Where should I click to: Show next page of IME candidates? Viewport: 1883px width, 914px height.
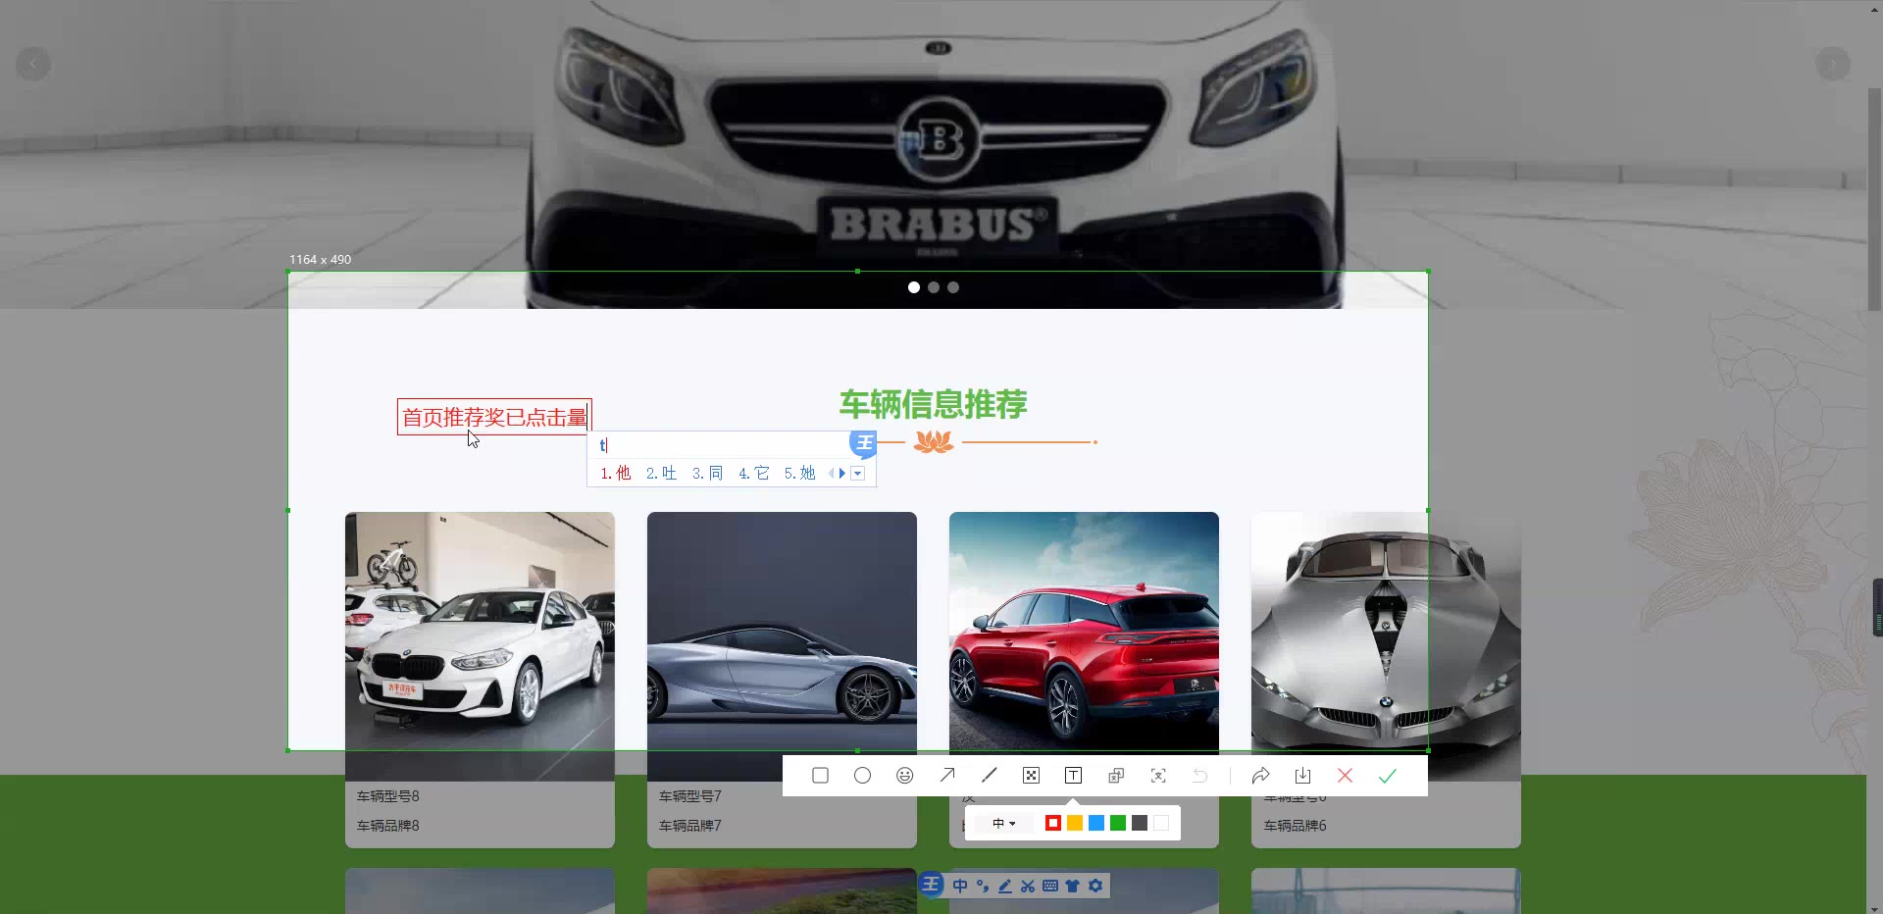(x=841, y=474)
